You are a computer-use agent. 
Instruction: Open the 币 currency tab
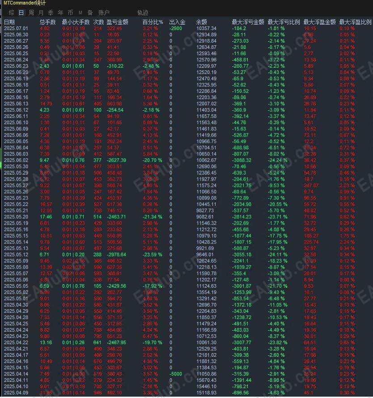(x=70, y=13)
